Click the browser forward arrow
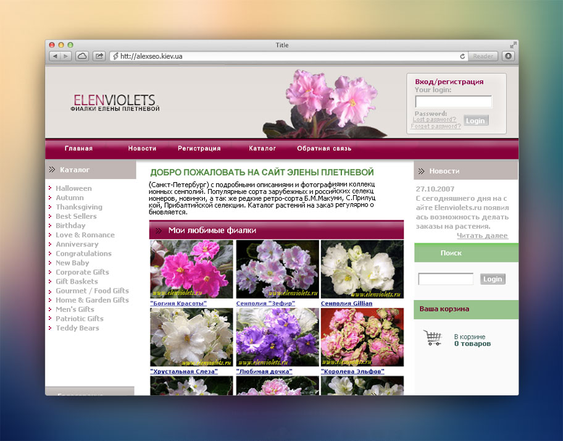 pyautogui.click(x=65, y=56)
